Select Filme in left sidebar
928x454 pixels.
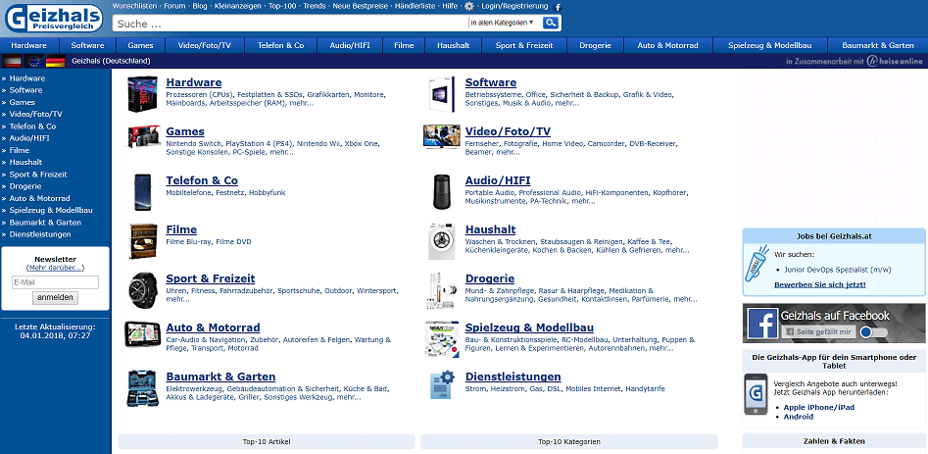[x=19, y=150]
